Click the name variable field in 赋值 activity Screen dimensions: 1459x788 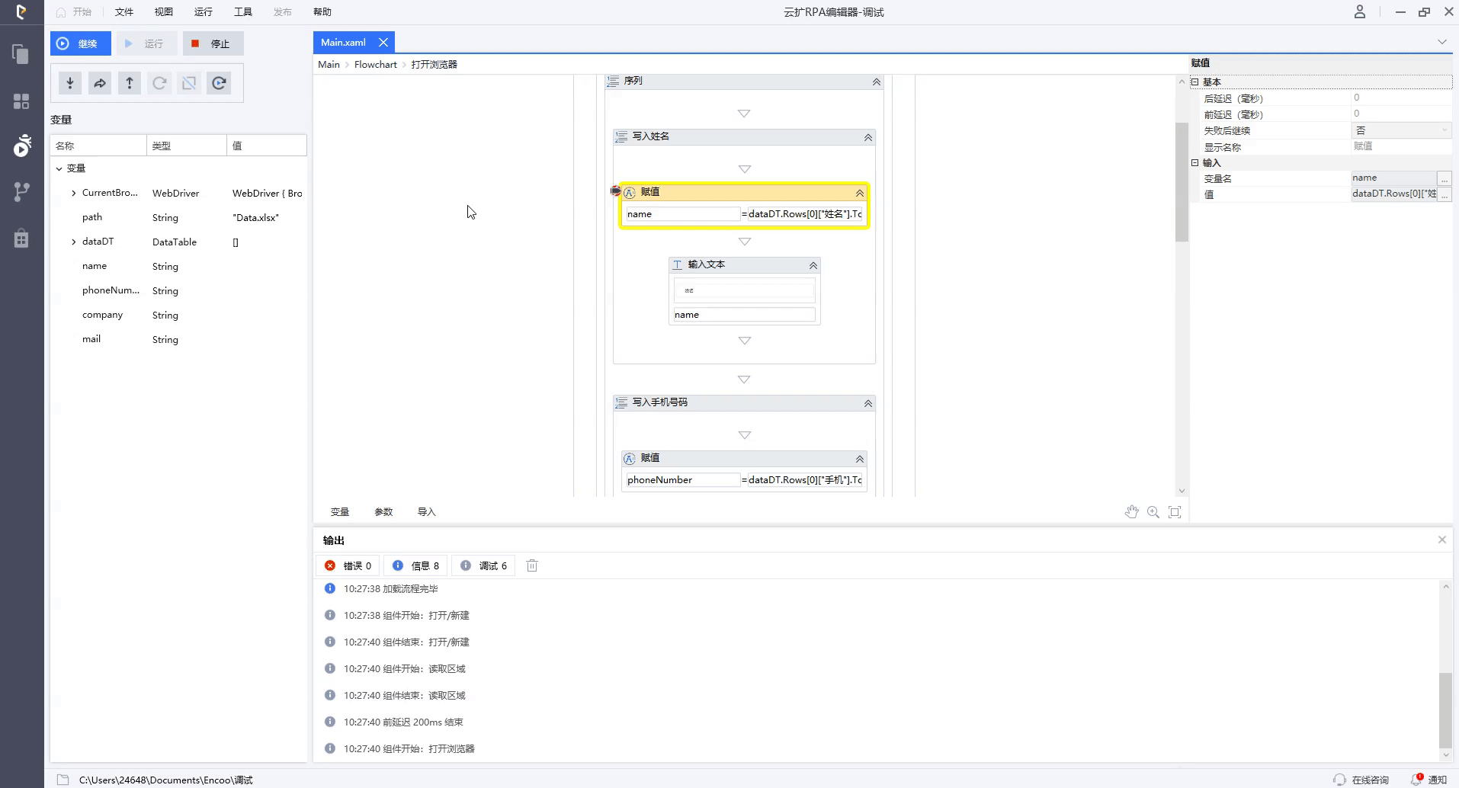tap(681, 214)
